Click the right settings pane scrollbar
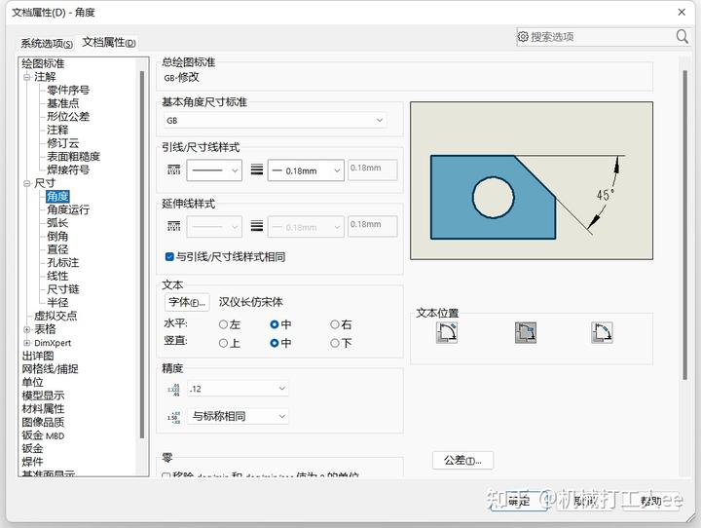This screenshot has height=528, width=701. coord(684,225)
